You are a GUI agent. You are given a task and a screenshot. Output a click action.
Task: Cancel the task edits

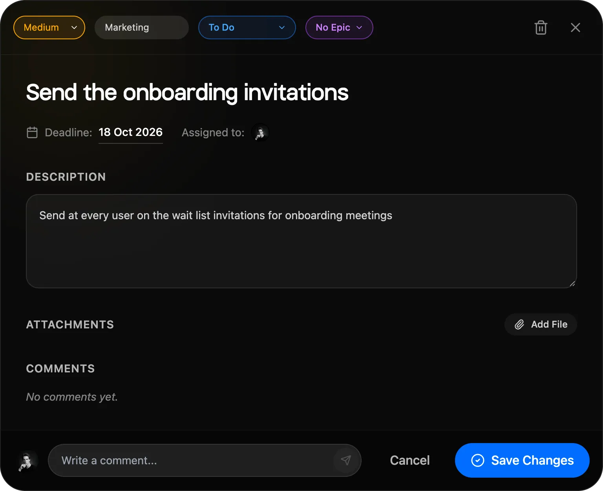(410, 460)
